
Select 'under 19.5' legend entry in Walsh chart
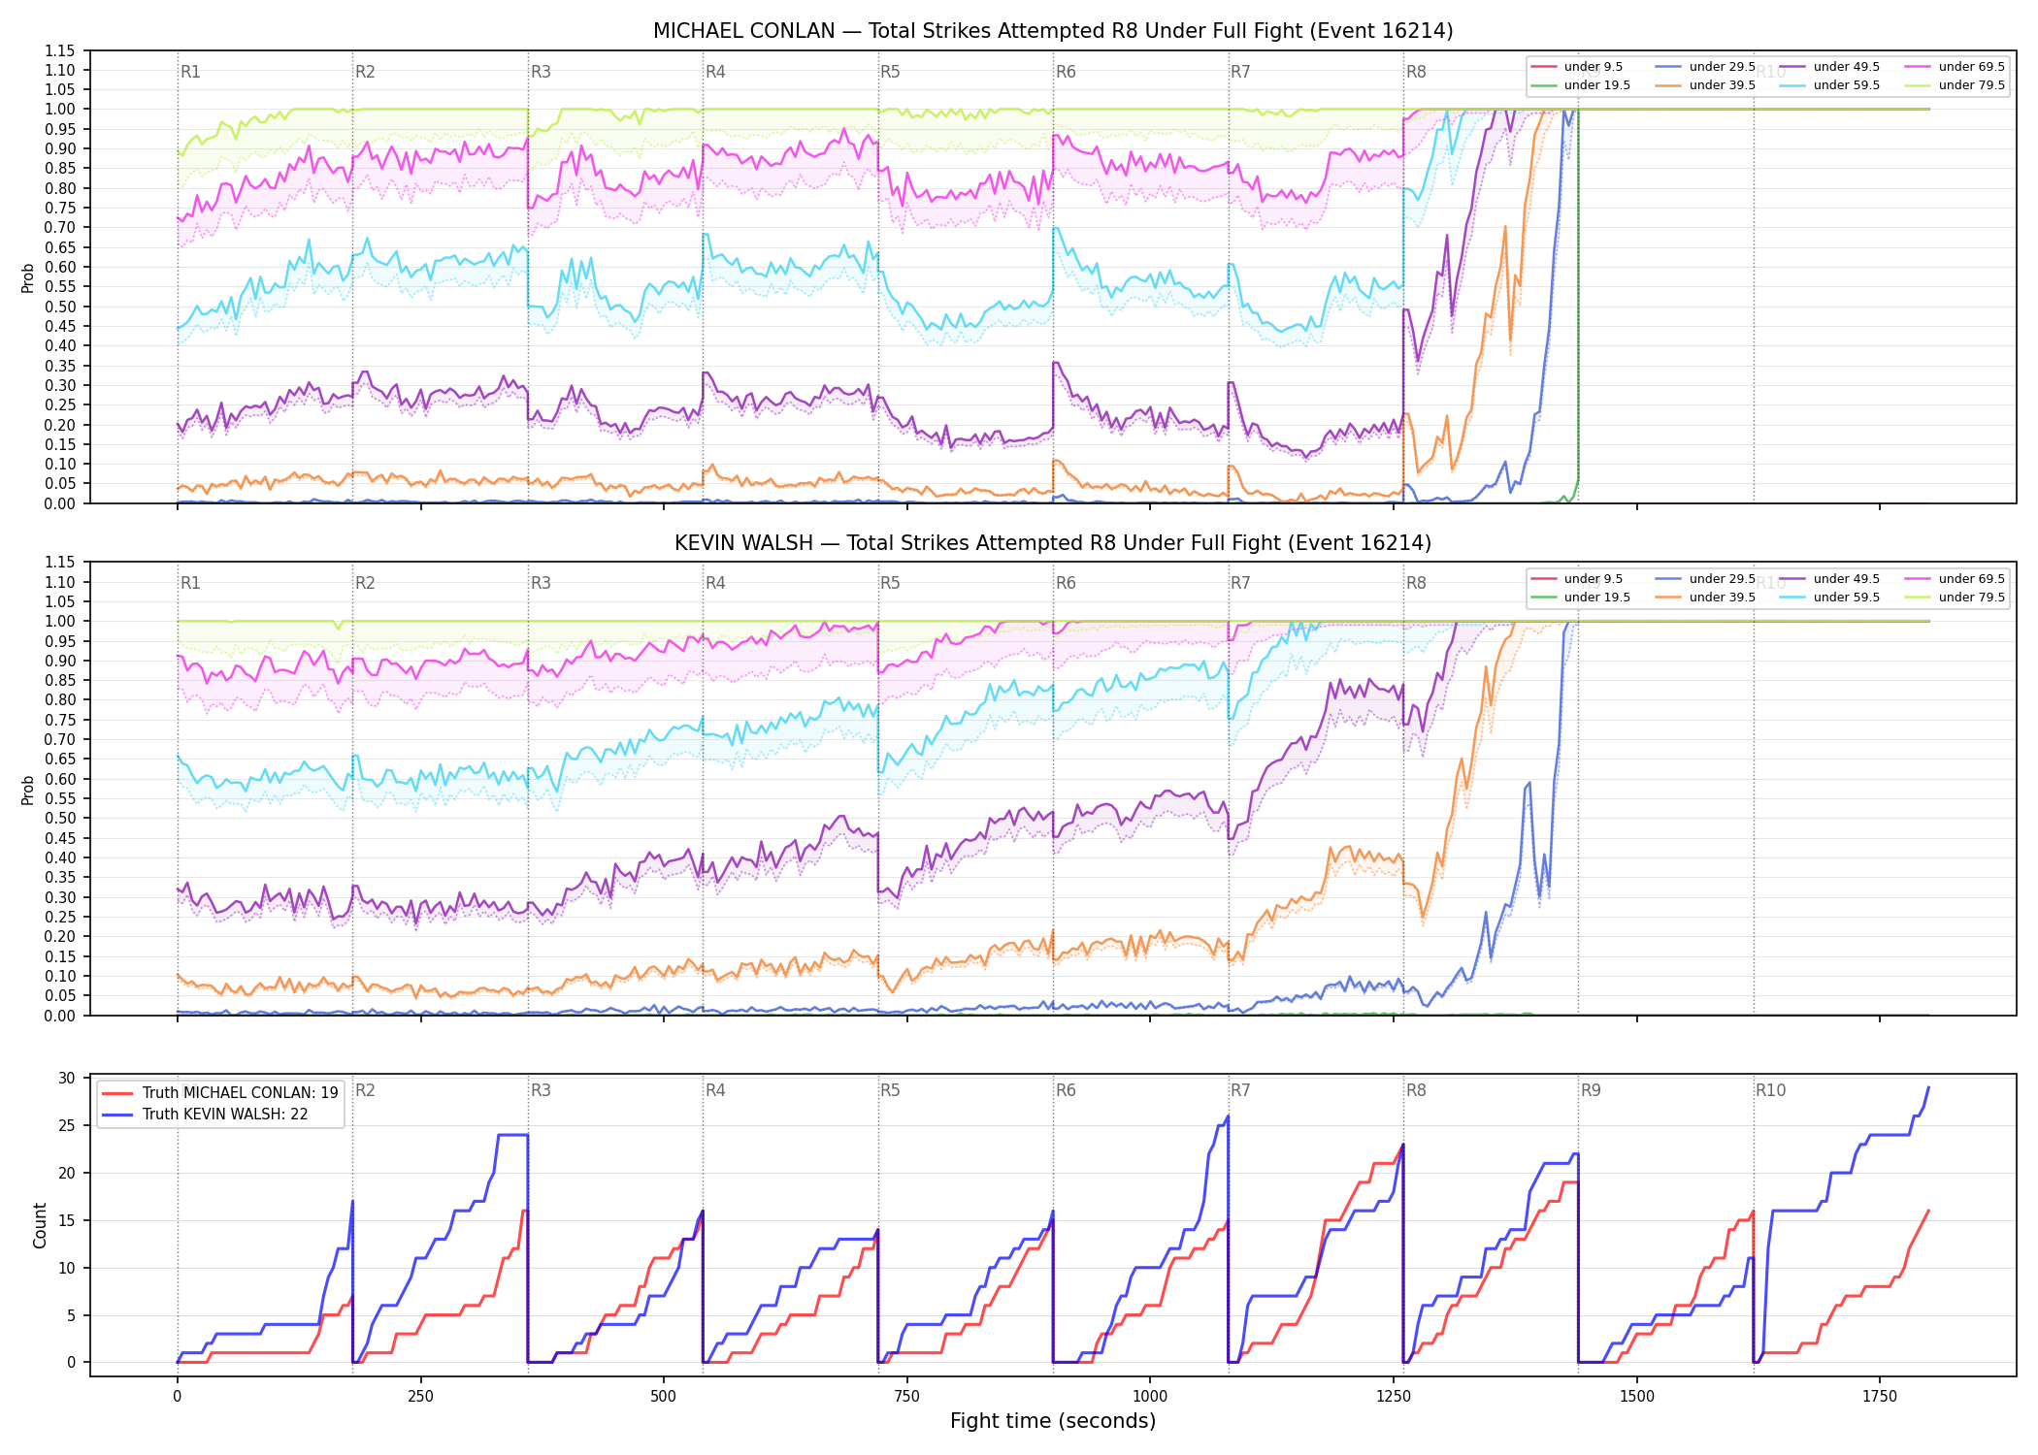1580,598
